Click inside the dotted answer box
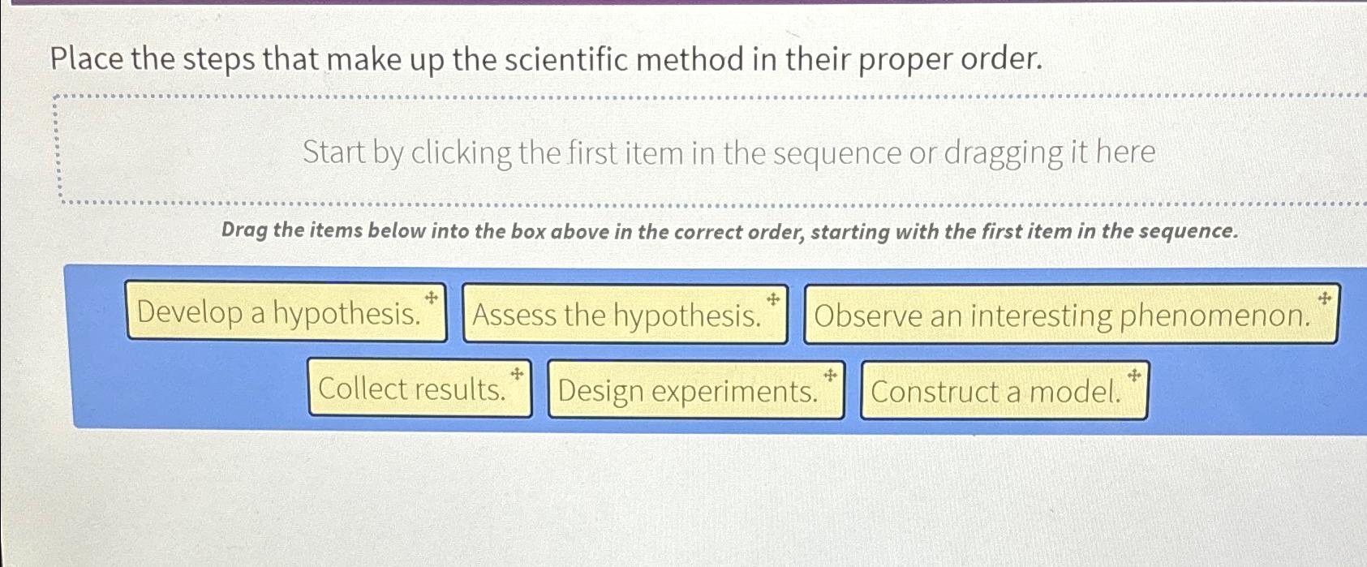Screen dimensions: 1367x567 (706, 150)
